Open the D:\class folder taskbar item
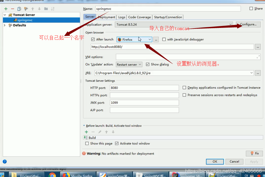265x177 pixels. click(x=26, y=175)
